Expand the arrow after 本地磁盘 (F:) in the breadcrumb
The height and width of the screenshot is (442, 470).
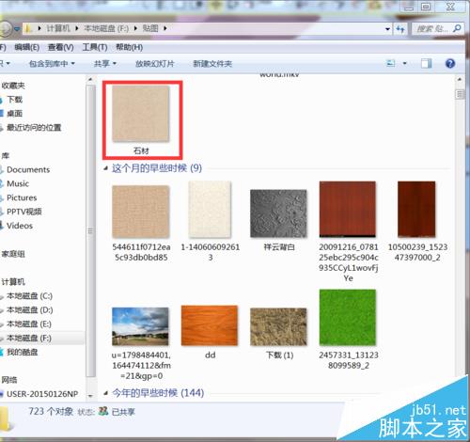click(135, 28)
